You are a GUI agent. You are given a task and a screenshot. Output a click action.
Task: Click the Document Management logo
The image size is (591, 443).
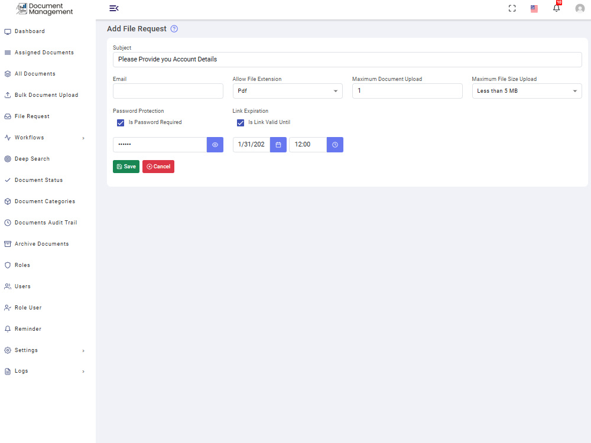pos(44,9)
